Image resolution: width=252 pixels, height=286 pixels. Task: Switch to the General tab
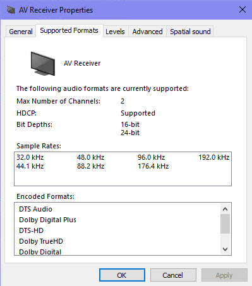[21, 32]
